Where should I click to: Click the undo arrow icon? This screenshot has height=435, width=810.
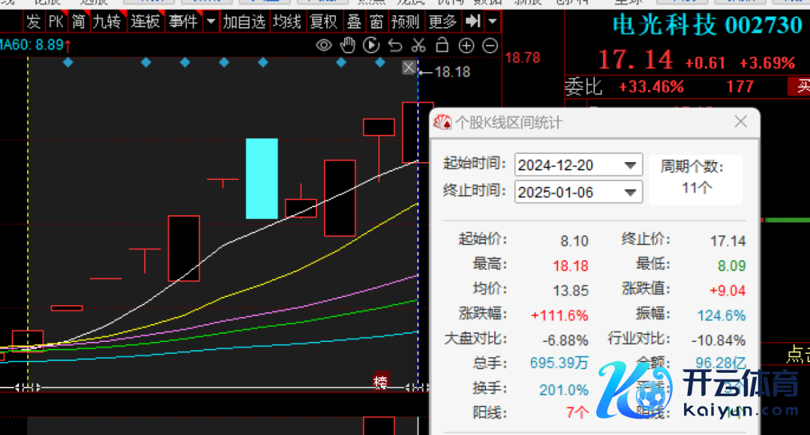coord(394,46)
